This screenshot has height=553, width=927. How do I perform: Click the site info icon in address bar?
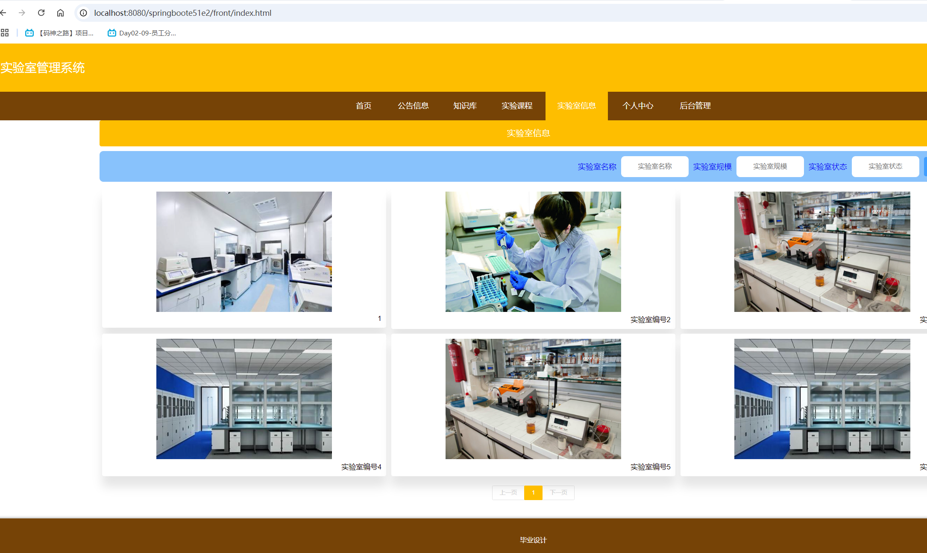pos(84,13)
